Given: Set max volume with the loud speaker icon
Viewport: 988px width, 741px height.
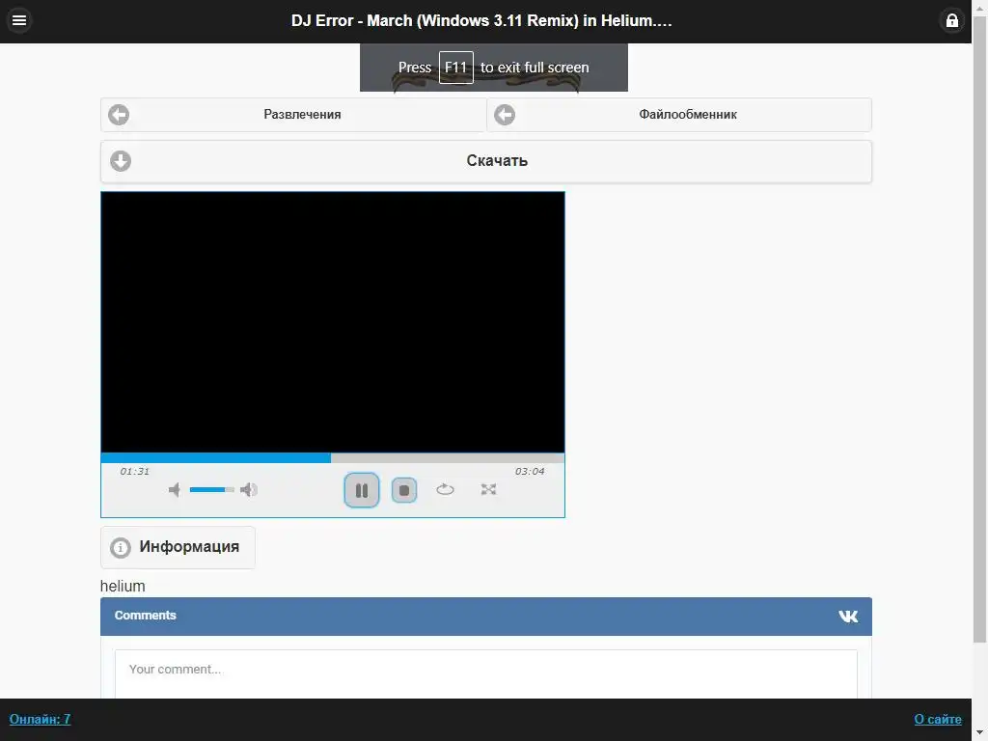Looking at the screenshot, I should (249, 489).
